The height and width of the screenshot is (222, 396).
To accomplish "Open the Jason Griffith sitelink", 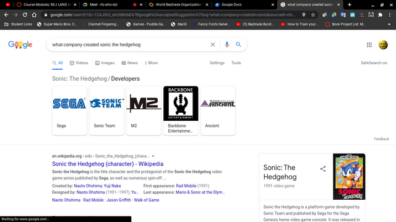I will [119, 200].
